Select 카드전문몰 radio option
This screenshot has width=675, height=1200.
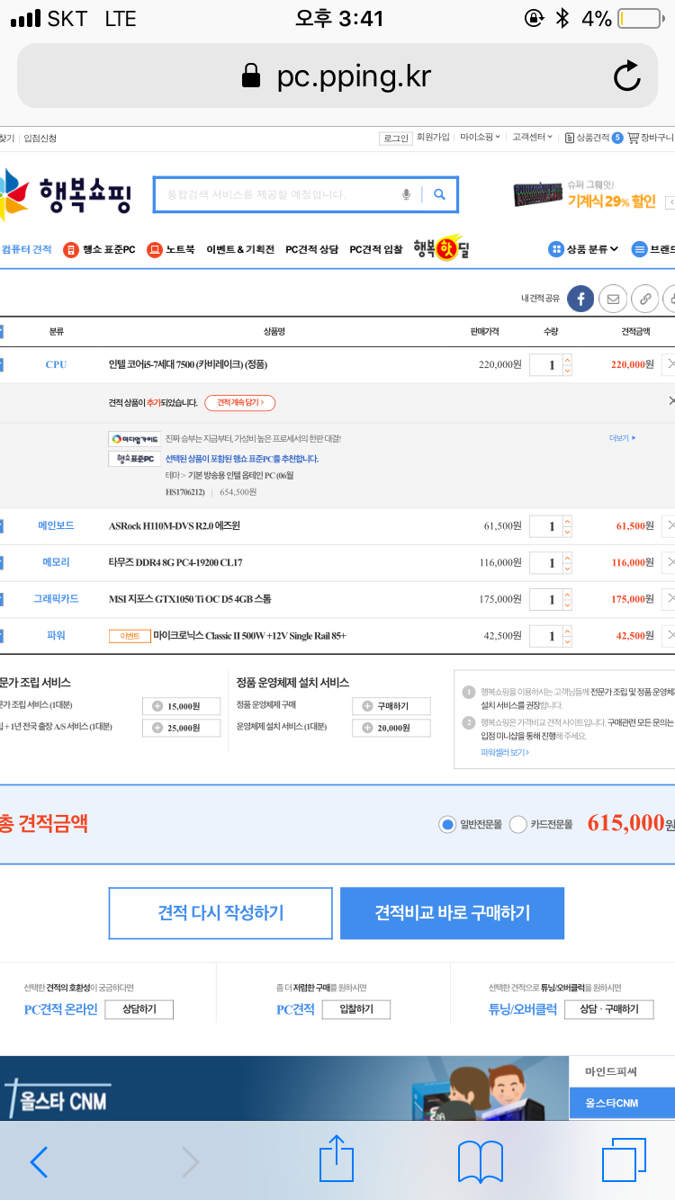point(517,824)
